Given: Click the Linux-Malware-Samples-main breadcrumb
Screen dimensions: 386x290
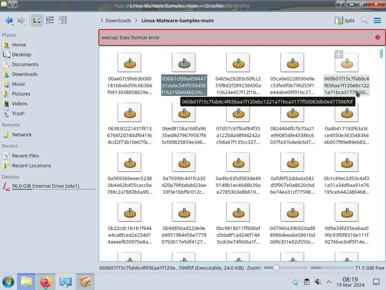Looking at the screenshot, I should click(x=177, y=20).
